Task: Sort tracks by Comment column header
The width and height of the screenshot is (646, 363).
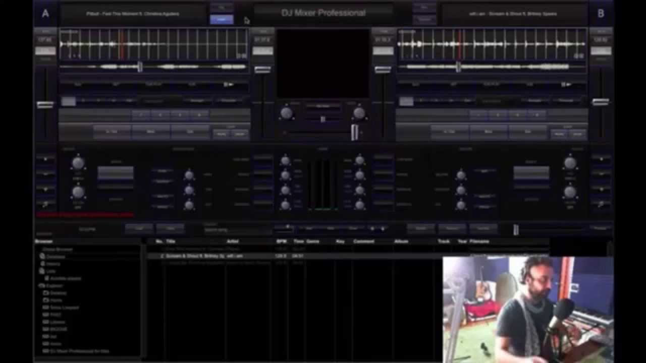Action: coord(363,241)
